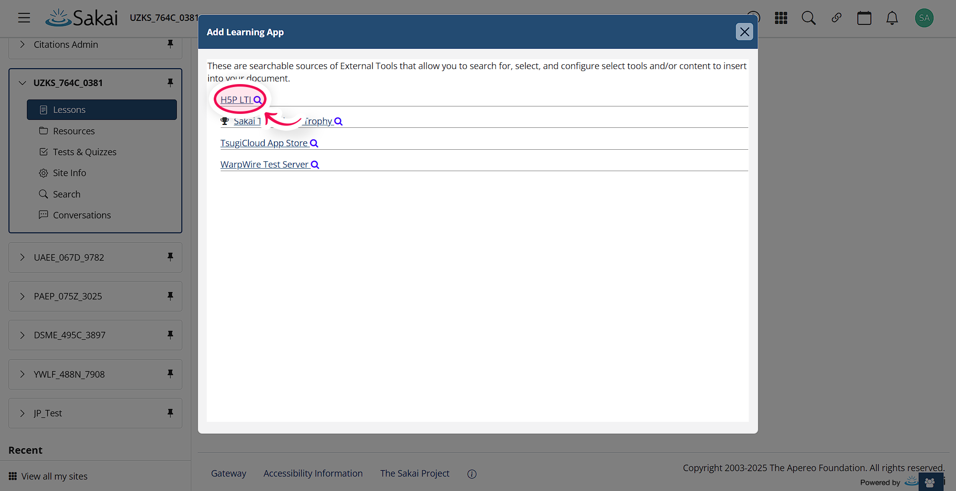Pin the JP_Test site

170,413
